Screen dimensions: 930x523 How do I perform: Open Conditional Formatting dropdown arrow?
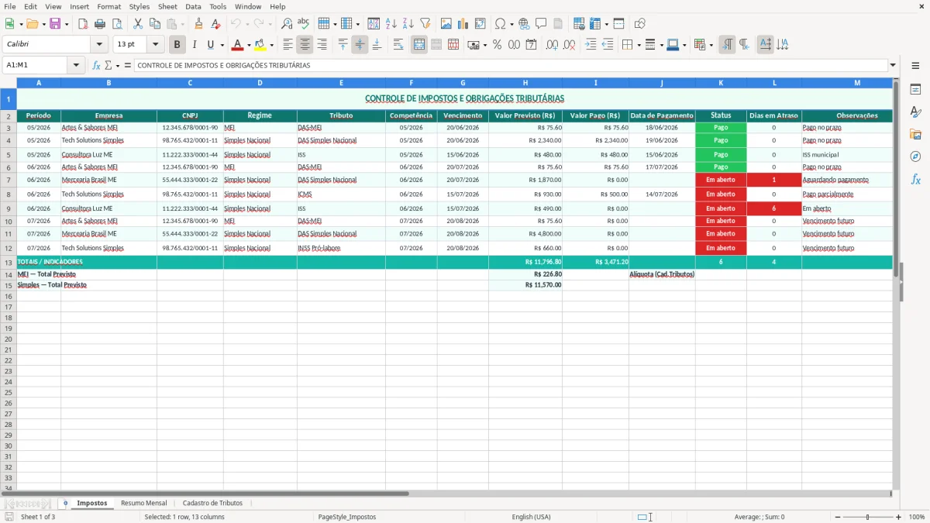tap(711, 45)
